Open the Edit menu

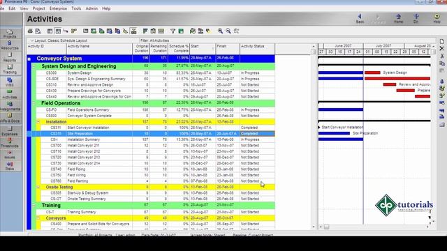coord(12,8)
